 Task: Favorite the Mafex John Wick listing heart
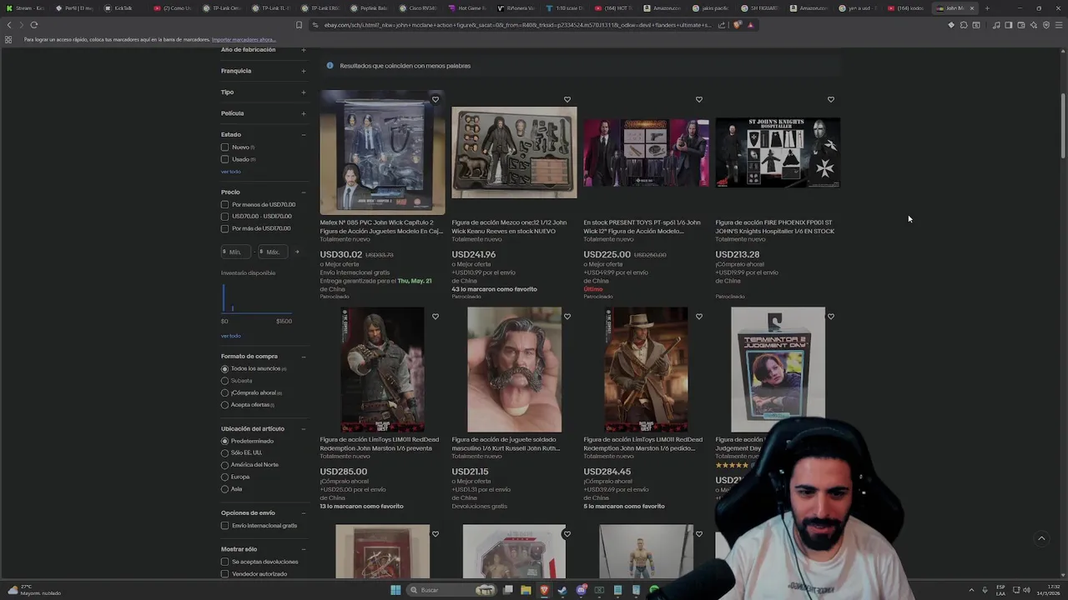click(x=435, y=99)
